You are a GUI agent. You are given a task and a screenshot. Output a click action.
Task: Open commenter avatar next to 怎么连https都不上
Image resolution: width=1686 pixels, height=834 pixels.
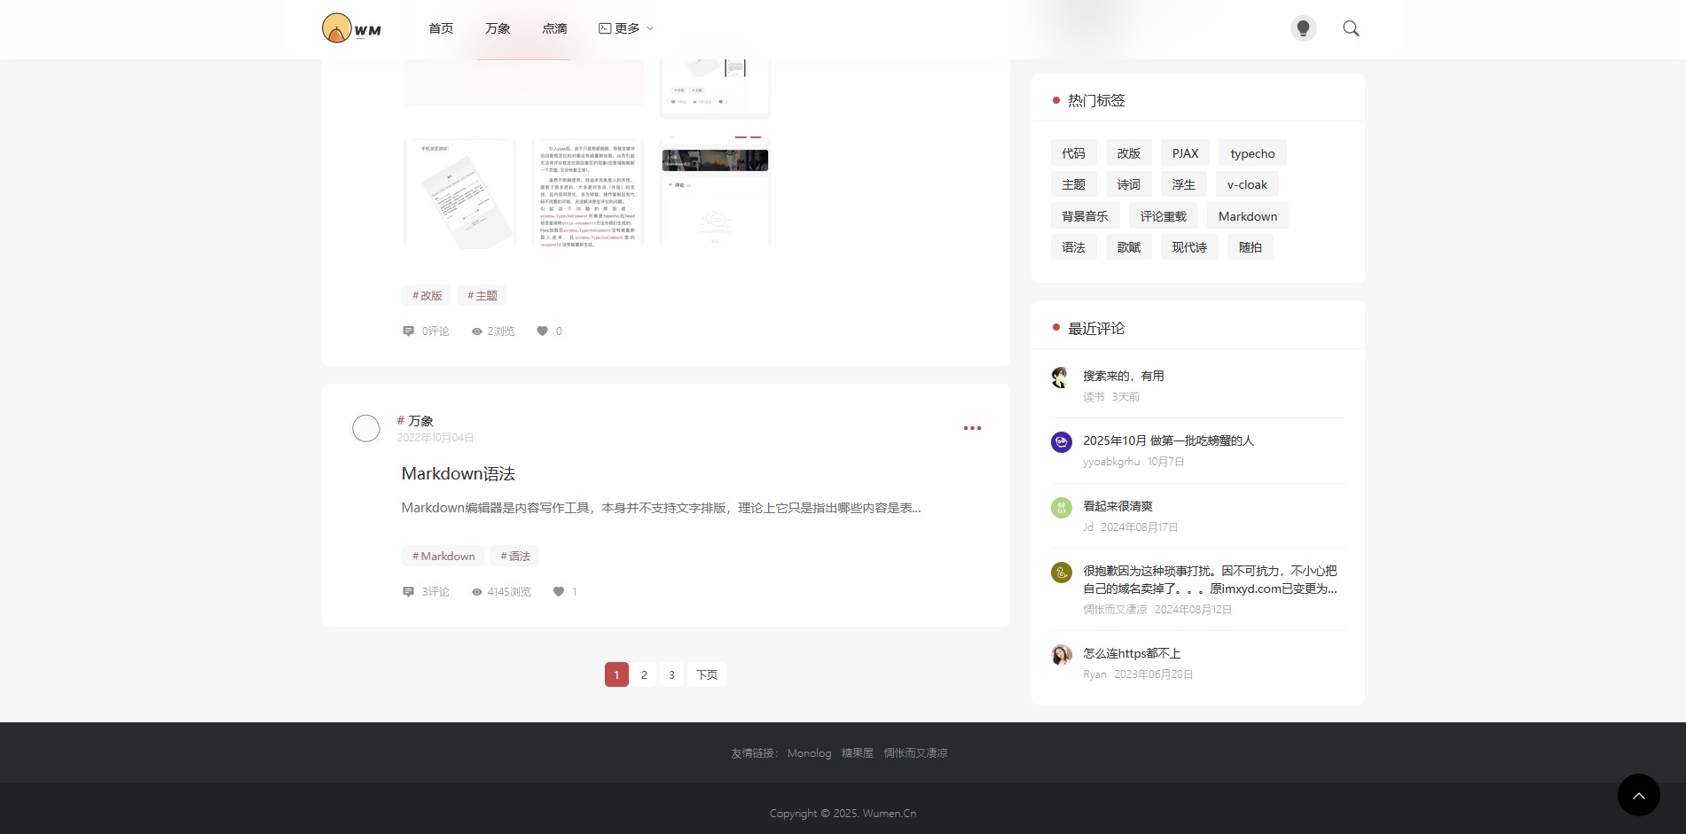pyautogui.click(x=1061, y=655)
